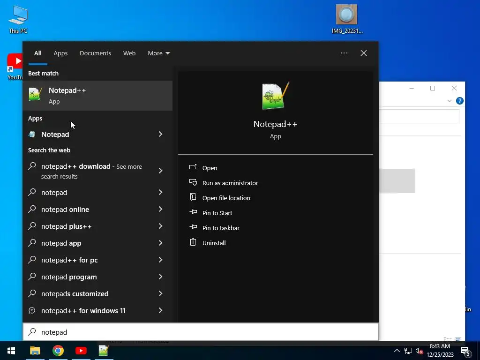Choose Run as administrator
Viewport: 480px width, 360px height.
coord(230,183)
